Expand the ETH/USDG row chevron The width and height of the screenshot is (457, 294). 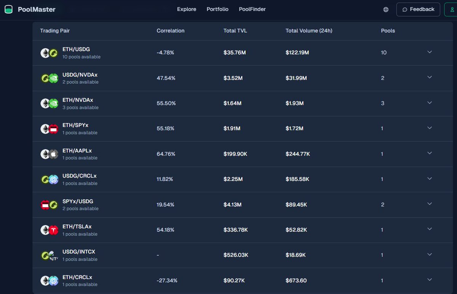(x=430, y=52)
